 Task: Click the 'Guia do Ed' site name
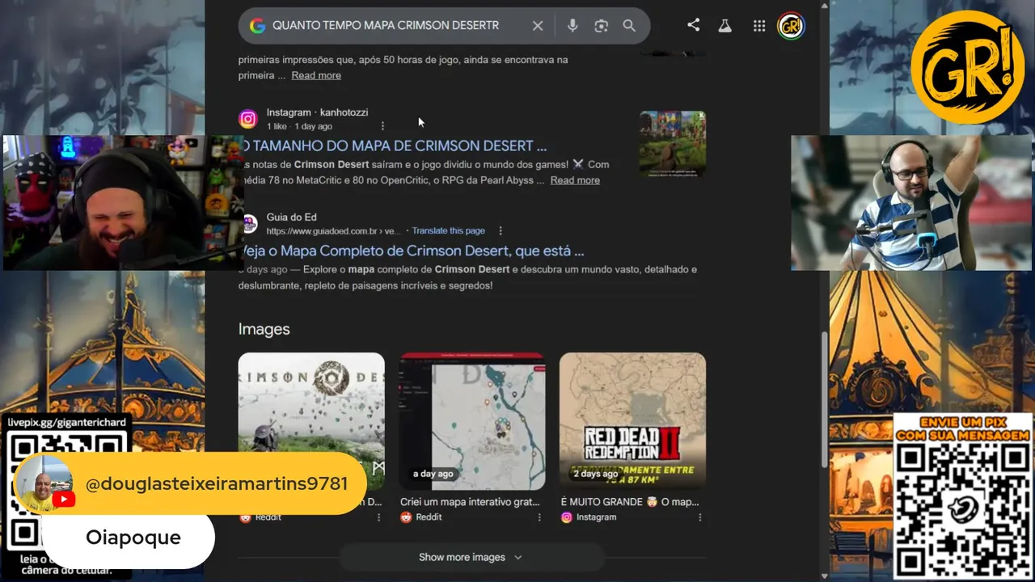tap(292, 217)
